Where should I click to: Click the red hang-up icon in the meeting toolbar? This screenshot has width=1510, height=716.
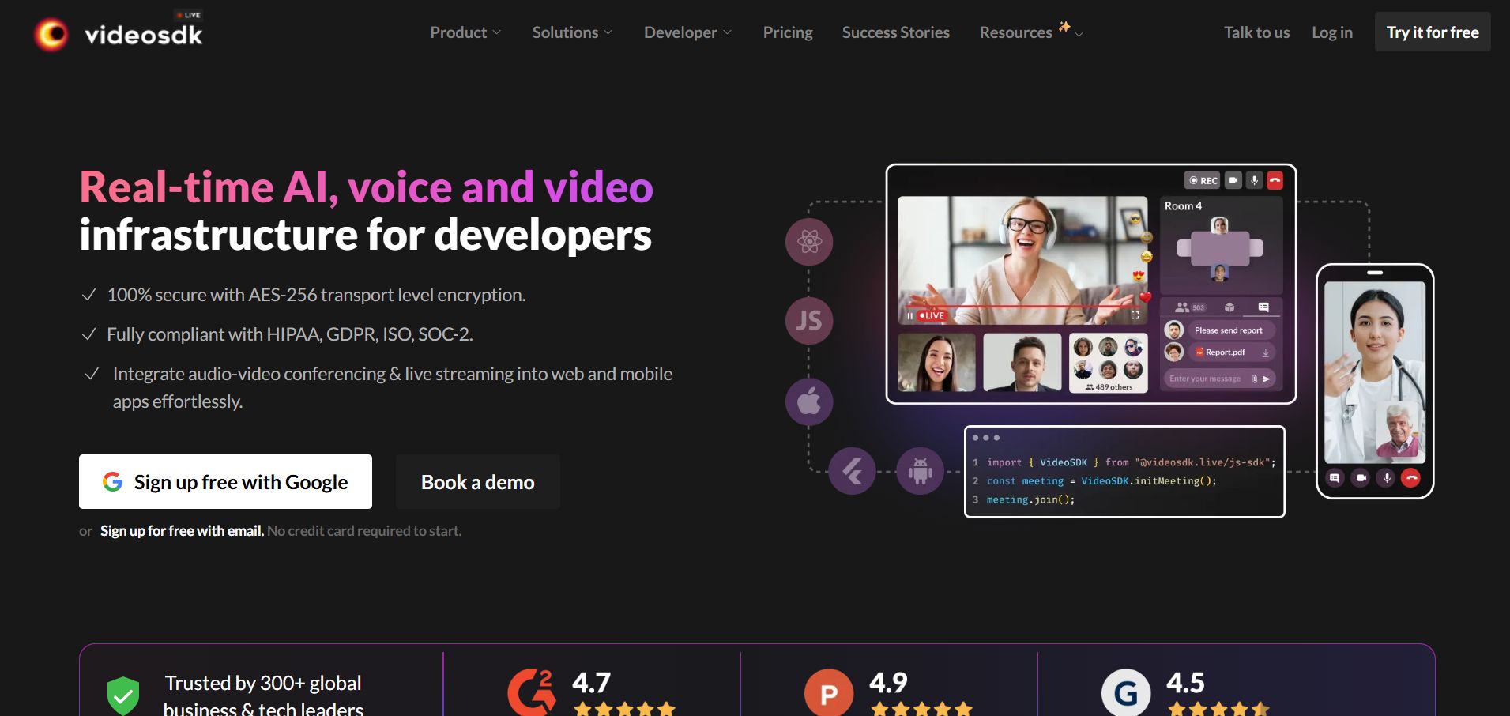click(x=1275, y=180)
